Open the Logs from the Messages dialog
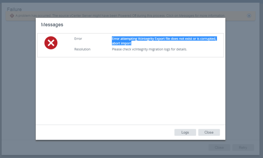 pyautogui.click(x=185, y=132)
